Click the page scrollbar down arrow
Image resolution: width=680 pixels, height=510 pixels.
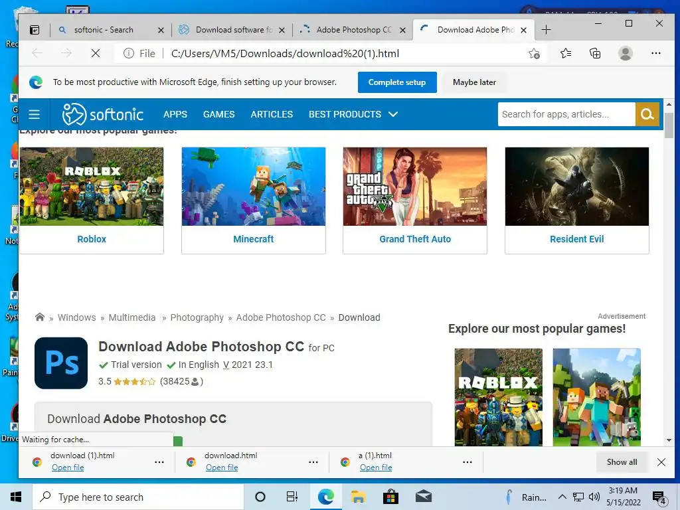(x=669, y=440)
